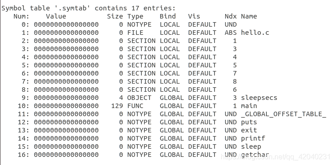This screenshot has width=334, height=165.
Task: Click Ndx value '7' in row 6
Action: point(235,73)
